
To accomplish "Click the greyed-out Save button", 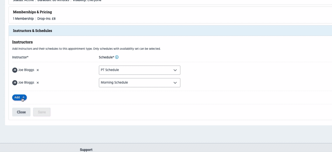I will [x=42, y=112].
